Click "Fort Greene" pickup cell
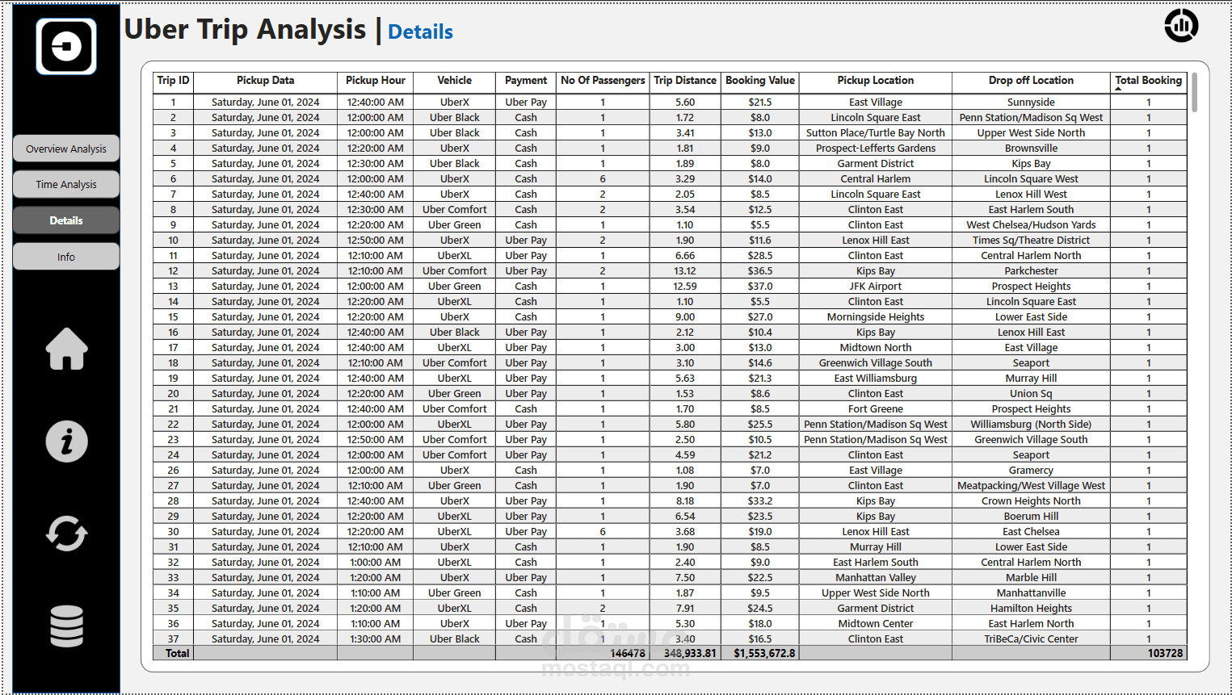Viewport: 1232px width, 695px height. pyautogui.click(x=876, y=409)
